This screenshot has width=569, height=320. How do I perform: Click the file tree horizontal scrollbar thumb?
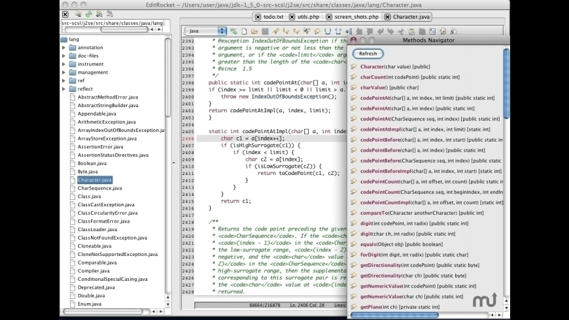[x=103, y=312]
